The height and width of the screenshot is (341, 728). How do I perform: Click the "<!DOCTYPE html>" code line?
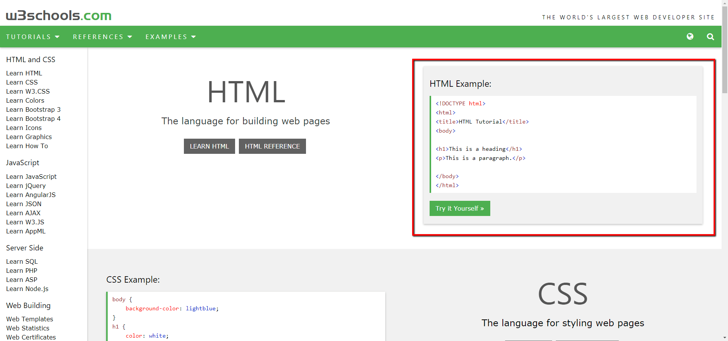(460, 103)
